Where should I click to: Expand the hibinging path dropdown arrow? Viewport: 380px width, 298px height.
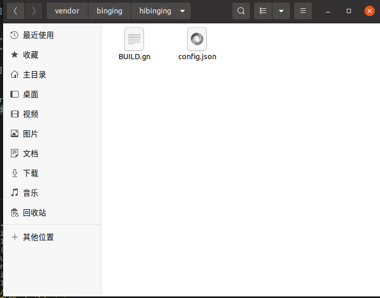click(182, 11)
